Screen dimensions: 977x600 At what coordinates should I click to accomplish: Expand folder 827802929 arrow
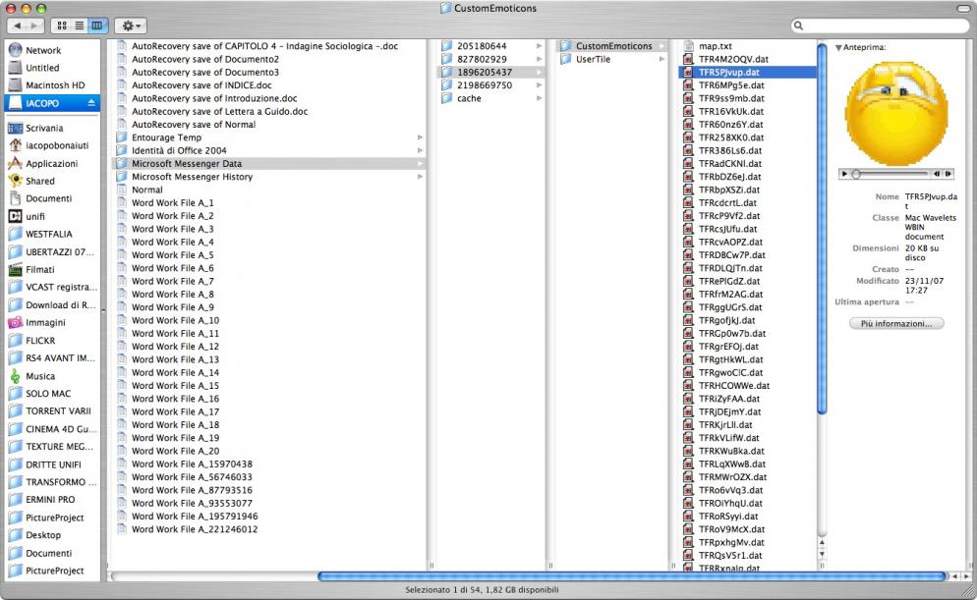[539, 59]
